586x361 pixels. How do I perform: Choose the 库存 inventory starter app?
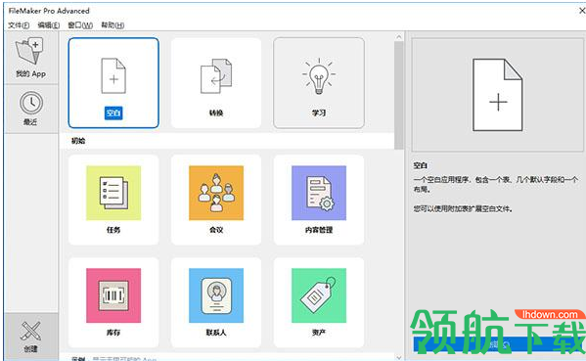click(x=113, y=302)
